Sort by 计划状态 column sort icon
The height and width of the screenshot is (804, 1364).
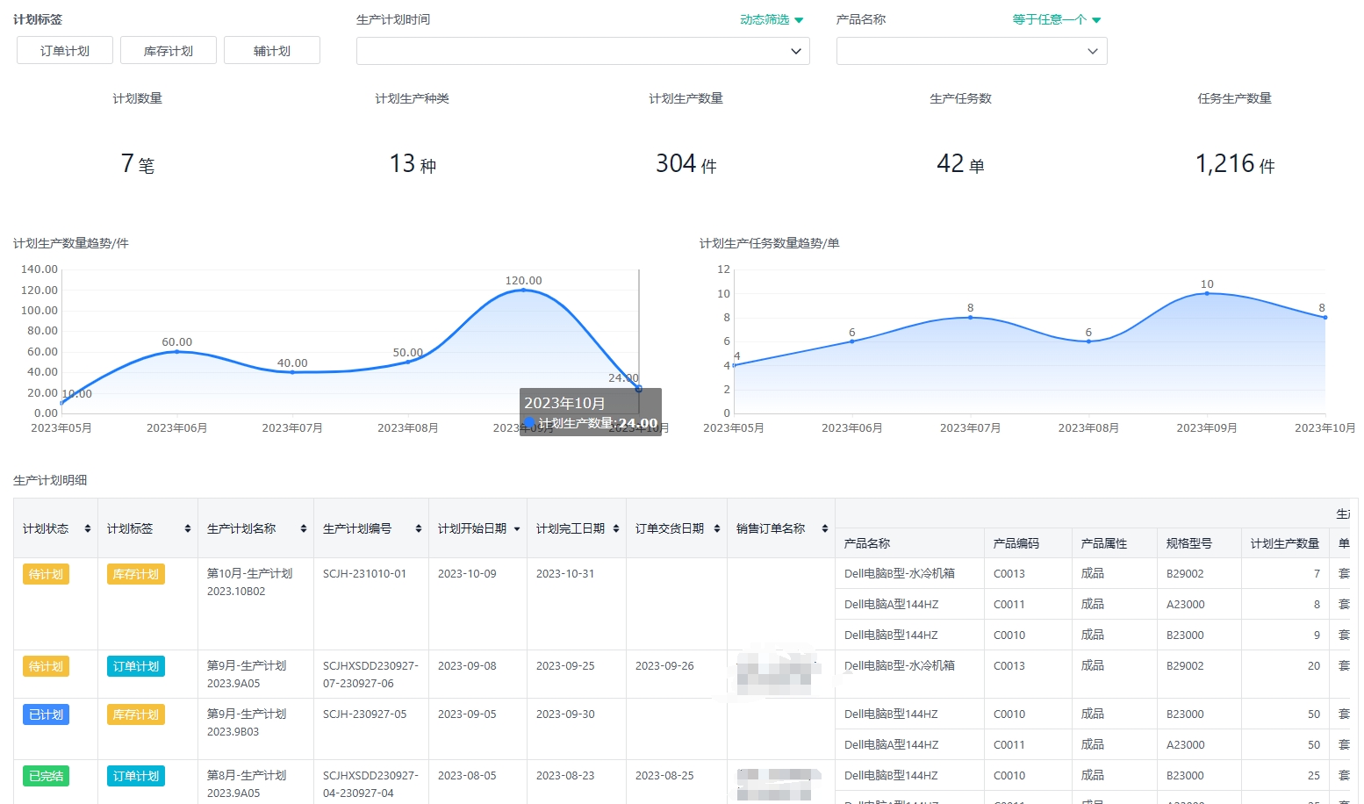click(x=88, y=528)
